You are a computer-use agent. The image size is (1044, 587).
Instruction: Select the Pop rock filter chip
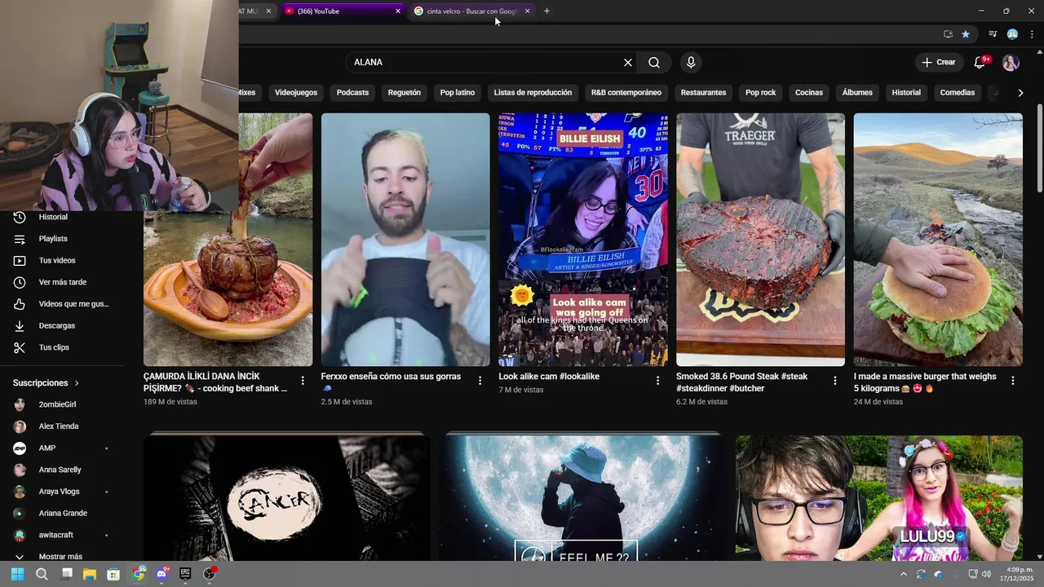coord(760,92)
